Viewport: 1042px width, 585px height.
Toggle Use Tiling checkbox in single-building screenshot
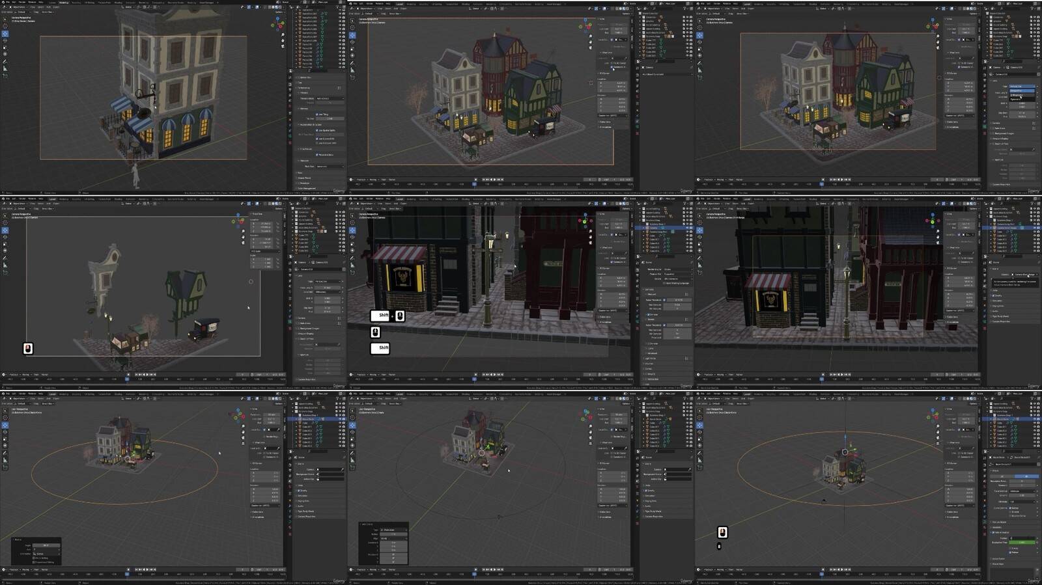pyautogui.click(x=317, y=115)
